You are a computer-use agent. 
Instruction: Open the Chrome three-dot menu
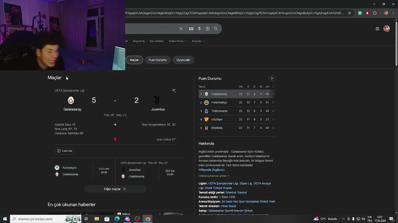tap(393, 13)
